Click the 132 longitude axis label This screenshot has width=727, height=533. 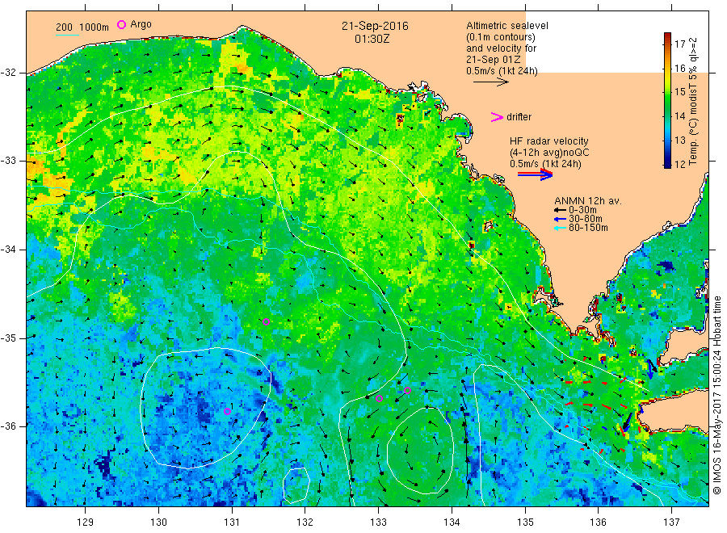305,523
